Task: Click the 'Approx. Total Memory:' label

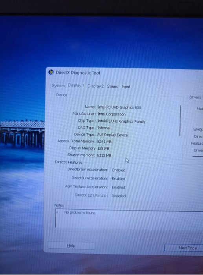Action: point(76,141)
